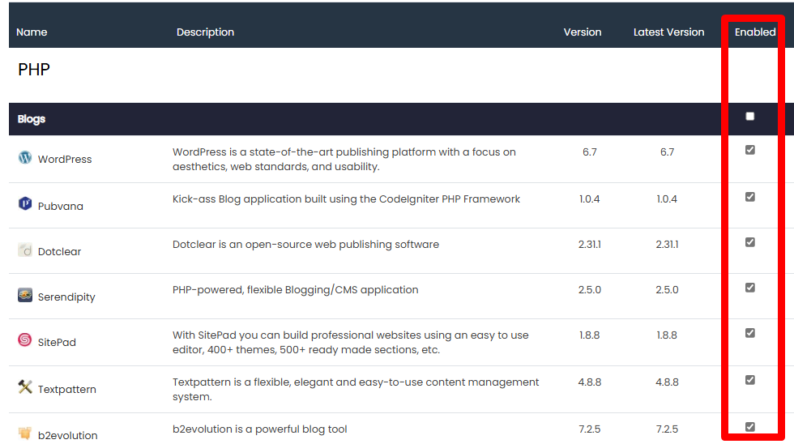Click the PHP section heading
The image size is (794, 444).
coord(34,70)
